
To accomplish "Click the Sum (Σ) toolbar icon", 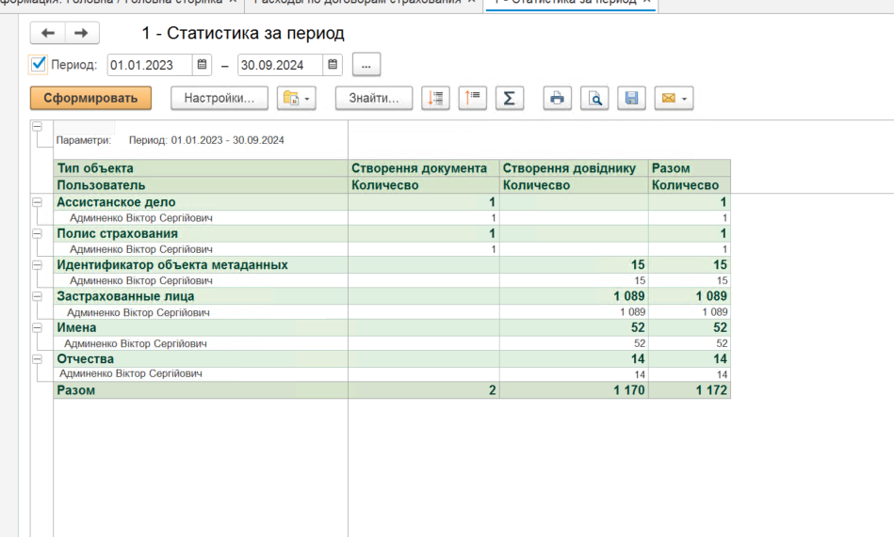I will pyautogui.click(x=509, y=98).
